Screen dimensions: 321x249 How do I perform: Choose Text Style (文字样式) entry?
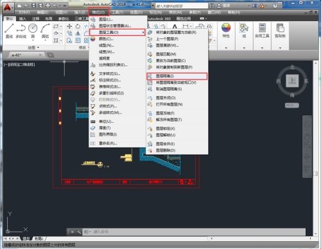(117, 74)
